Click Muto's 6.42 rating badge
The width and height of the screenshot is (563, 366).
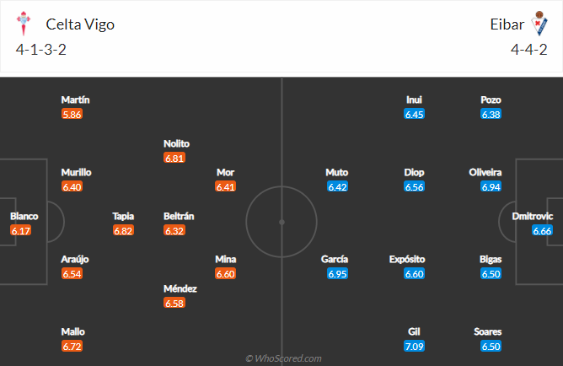337,186
